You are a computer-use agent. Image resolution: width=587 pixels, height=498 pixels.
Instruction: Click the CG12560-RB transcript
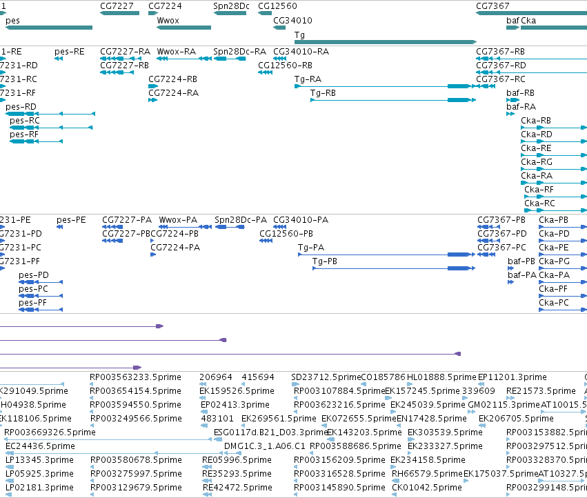click(x=265, y=72)
